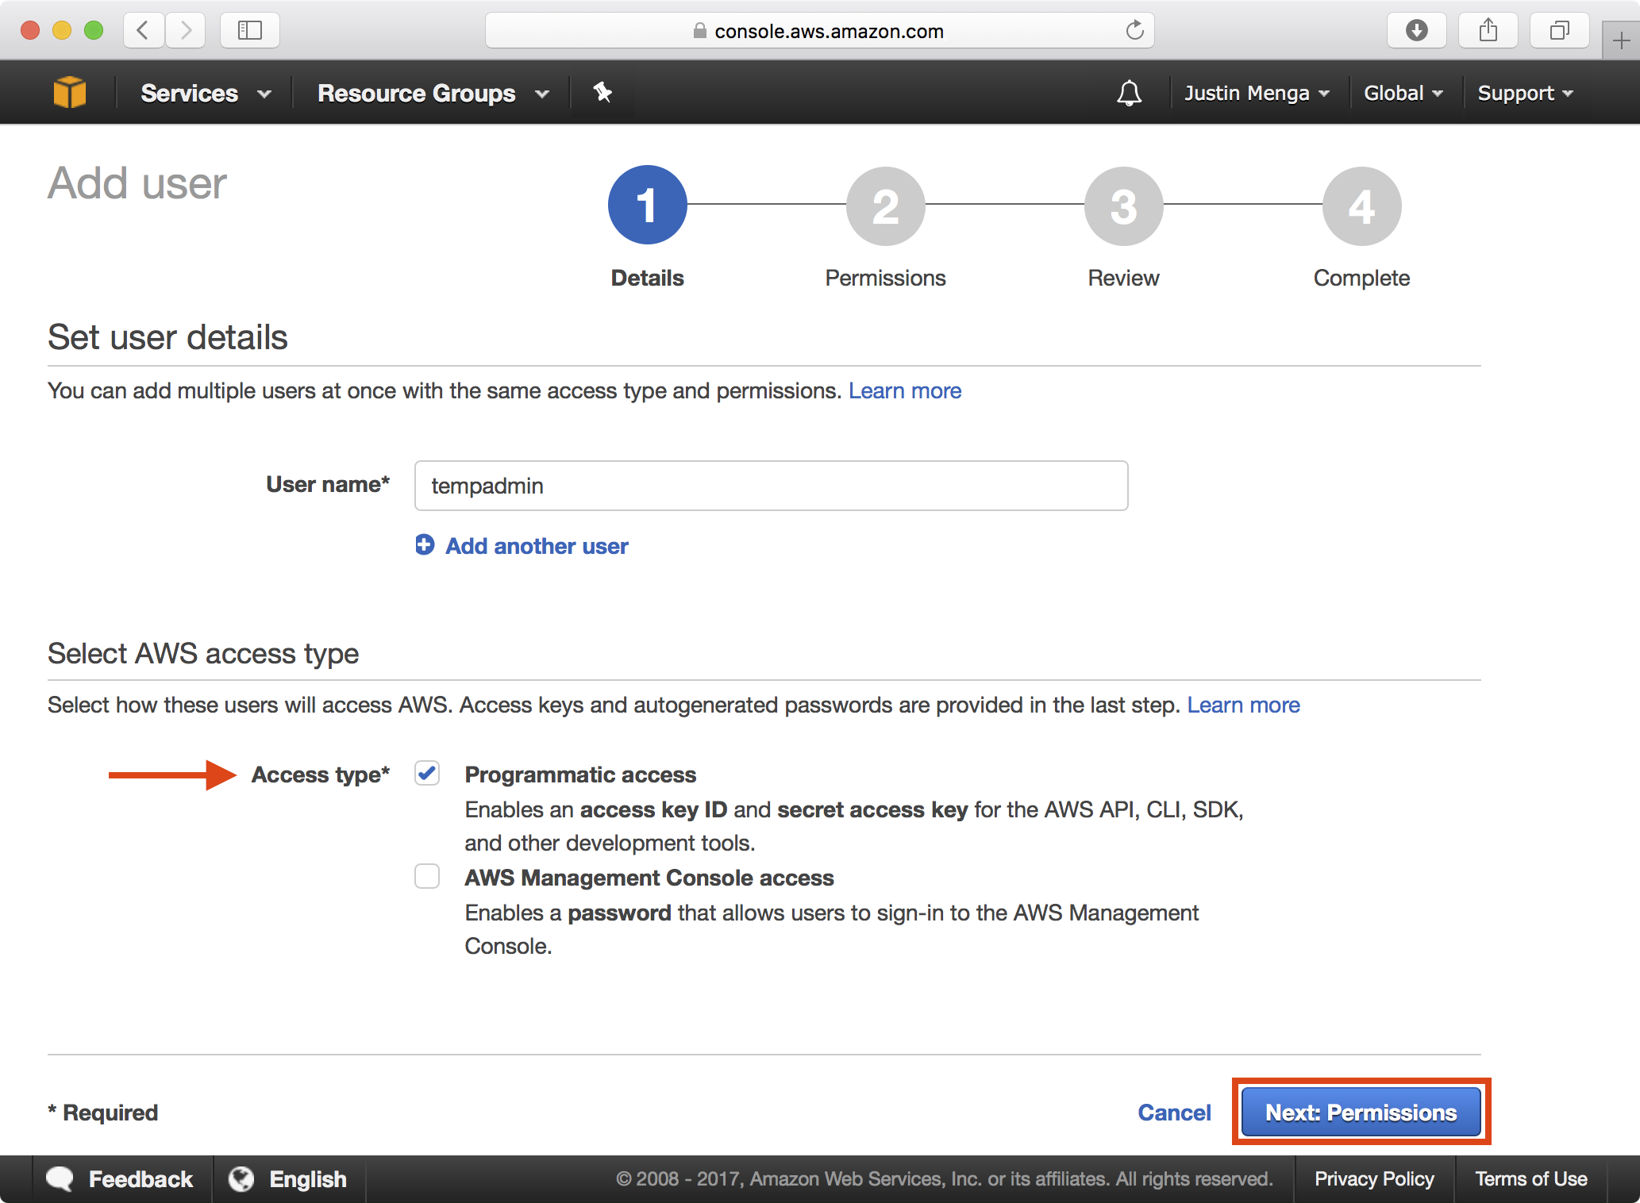Expand the Services dropdown menu

click(x=202, y=93)
